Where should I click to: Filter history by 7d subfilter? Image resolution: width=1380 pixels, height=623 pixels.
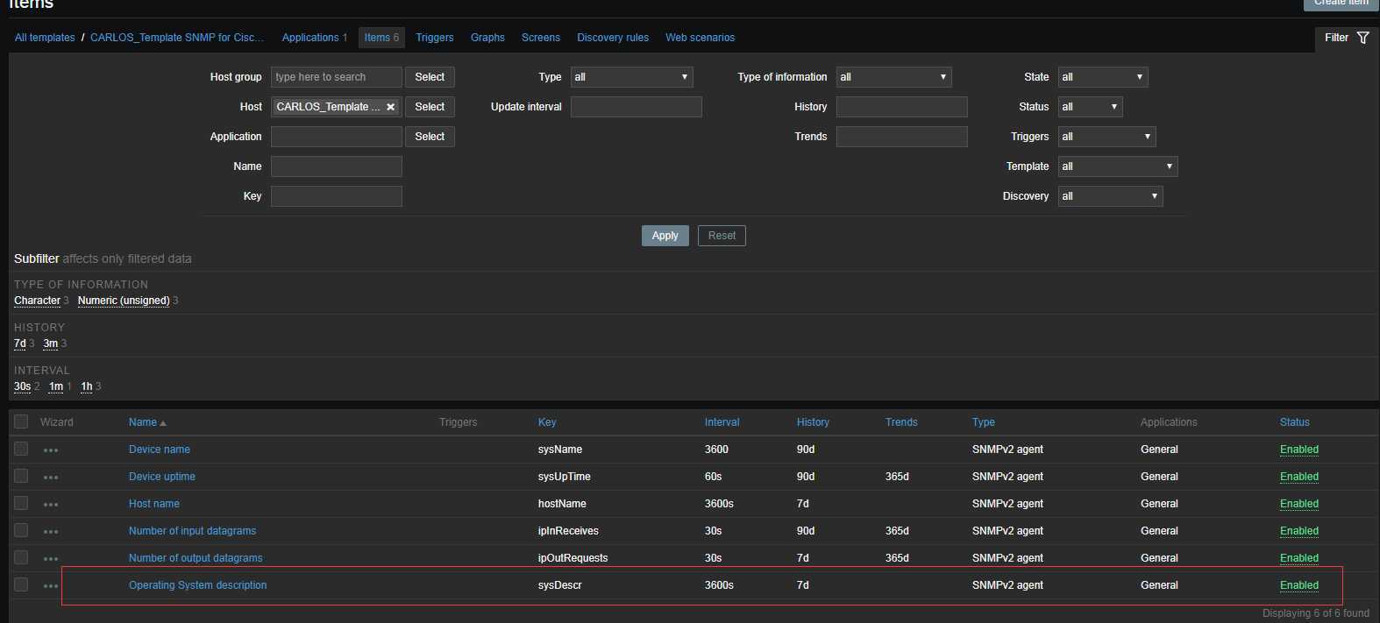[20, 343]
